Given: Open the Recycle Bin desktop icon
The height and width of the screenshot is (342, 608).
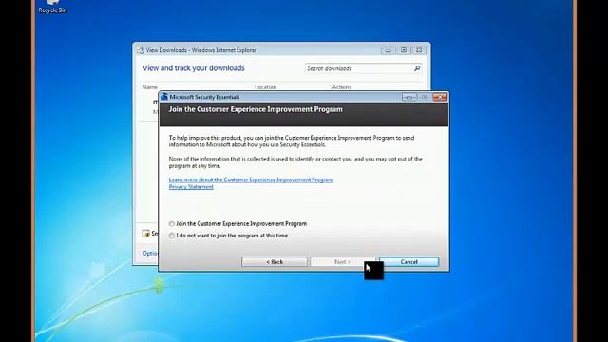Looking at the screenshot, I should pos(52,7).
